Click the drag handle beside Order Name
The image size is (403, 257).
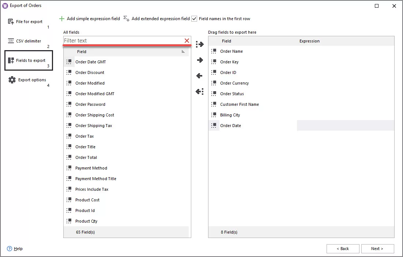click(x=214, y=51)
